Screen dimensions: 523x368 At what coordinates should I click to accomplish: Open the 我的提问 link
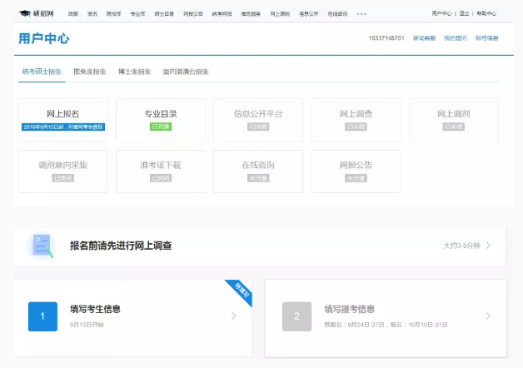pos(456,38)
